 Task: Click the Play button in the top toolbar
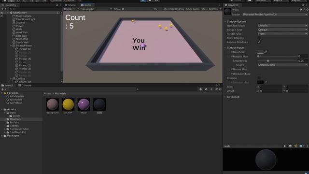143,1
